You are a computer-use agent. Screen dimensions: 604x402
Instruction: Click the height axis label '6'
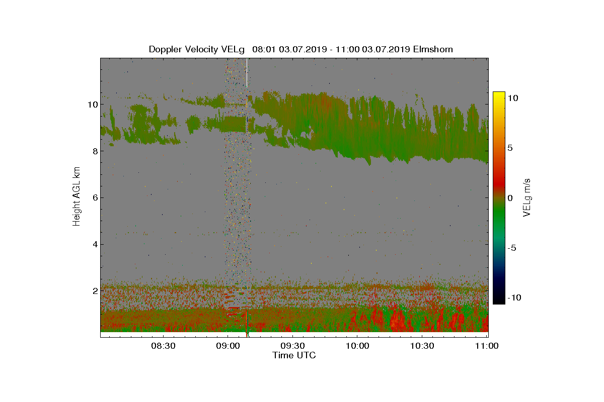pos(95,197)
